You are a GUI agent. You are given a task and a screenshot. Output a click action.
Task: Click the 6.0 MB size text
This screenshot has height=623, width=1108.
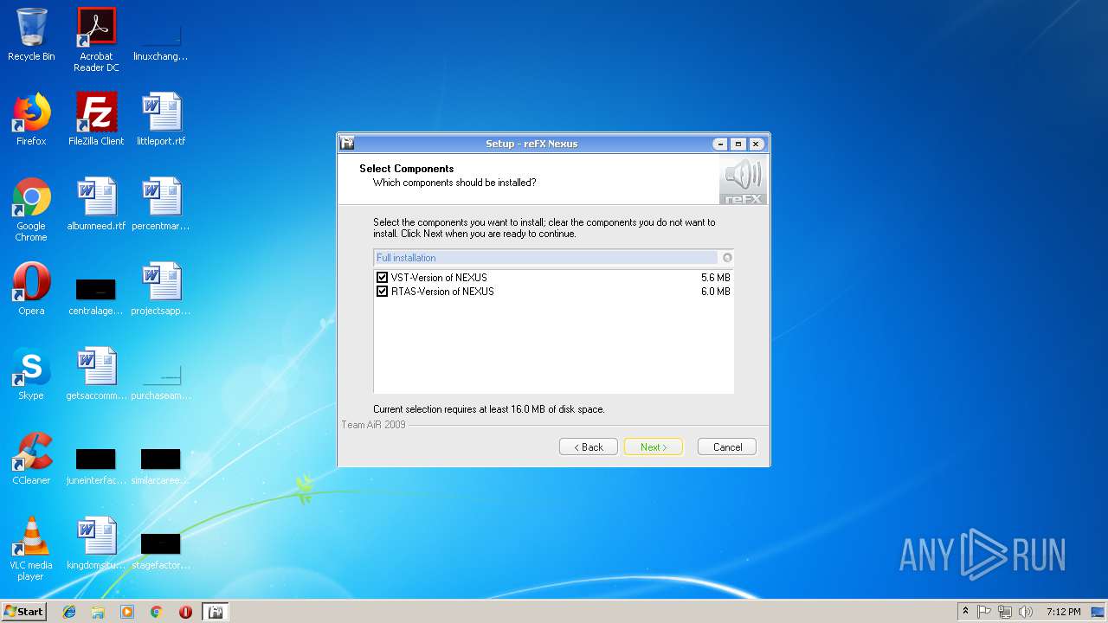(x=716, y=292)
